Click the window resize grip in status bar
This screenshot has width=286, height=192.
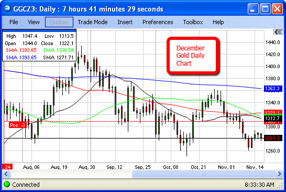pos(280,186)
